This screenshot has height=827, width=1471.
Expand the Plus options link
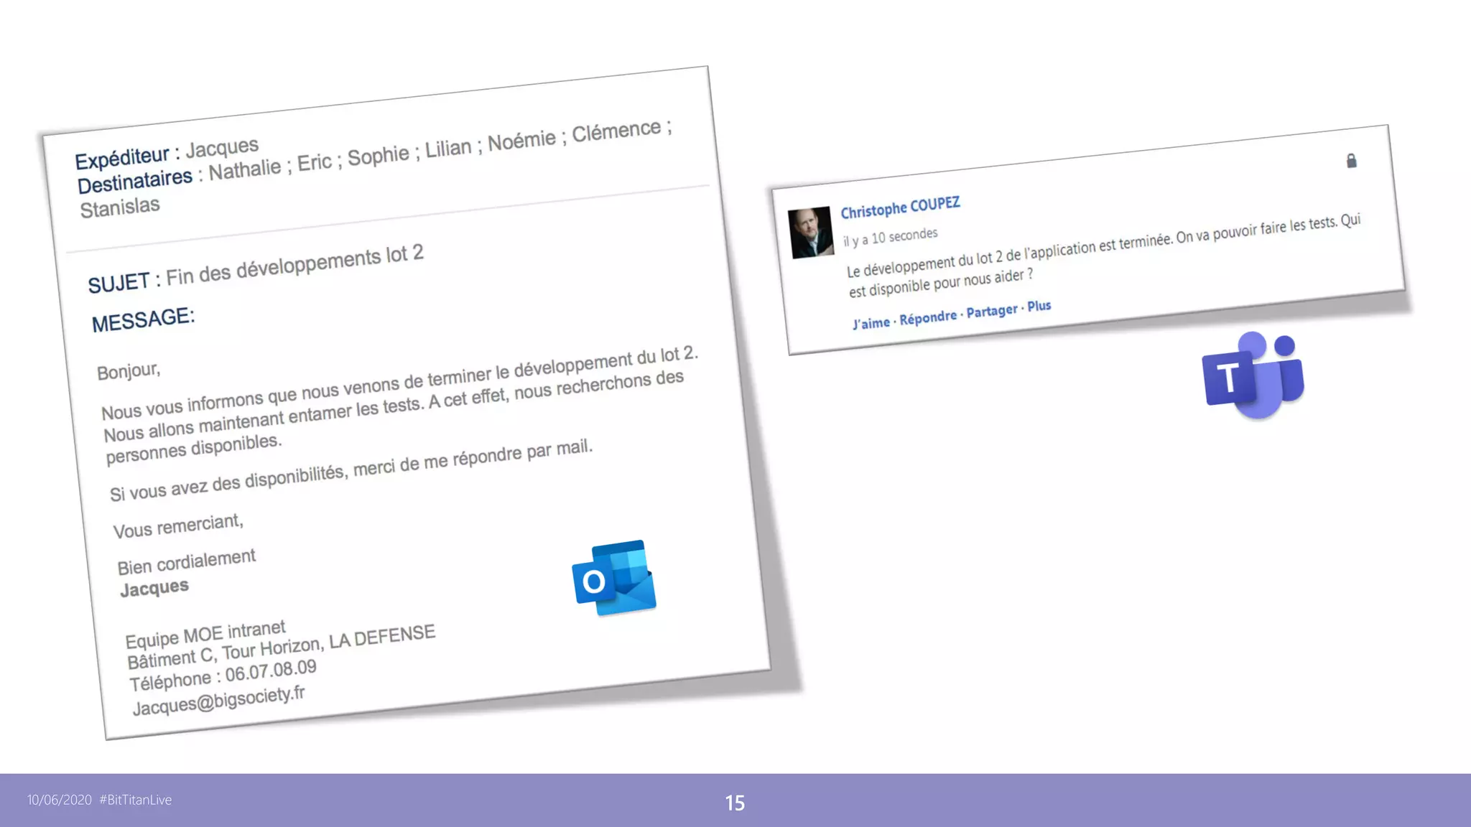click(x=1039, y=307)
